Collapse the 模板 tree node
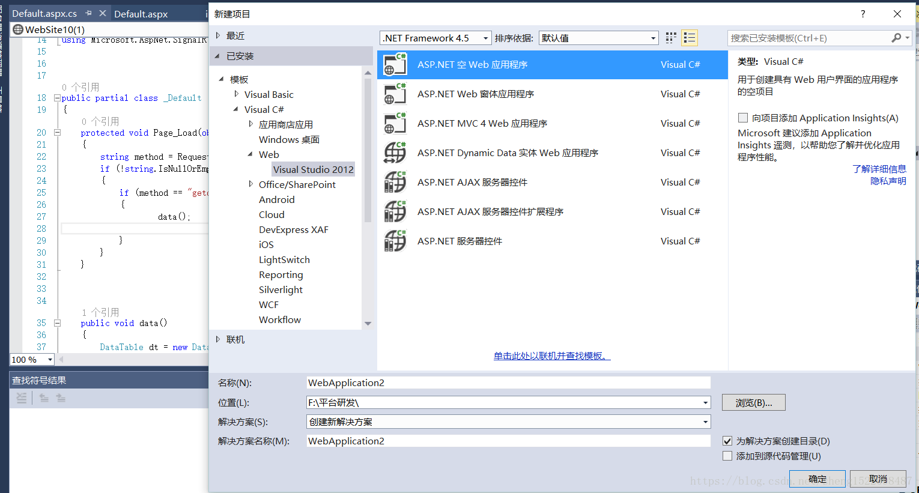 click(221, 79)
